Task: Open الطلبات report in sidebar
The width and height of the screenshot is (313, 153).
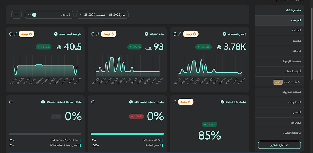Action: pos(279,31)
